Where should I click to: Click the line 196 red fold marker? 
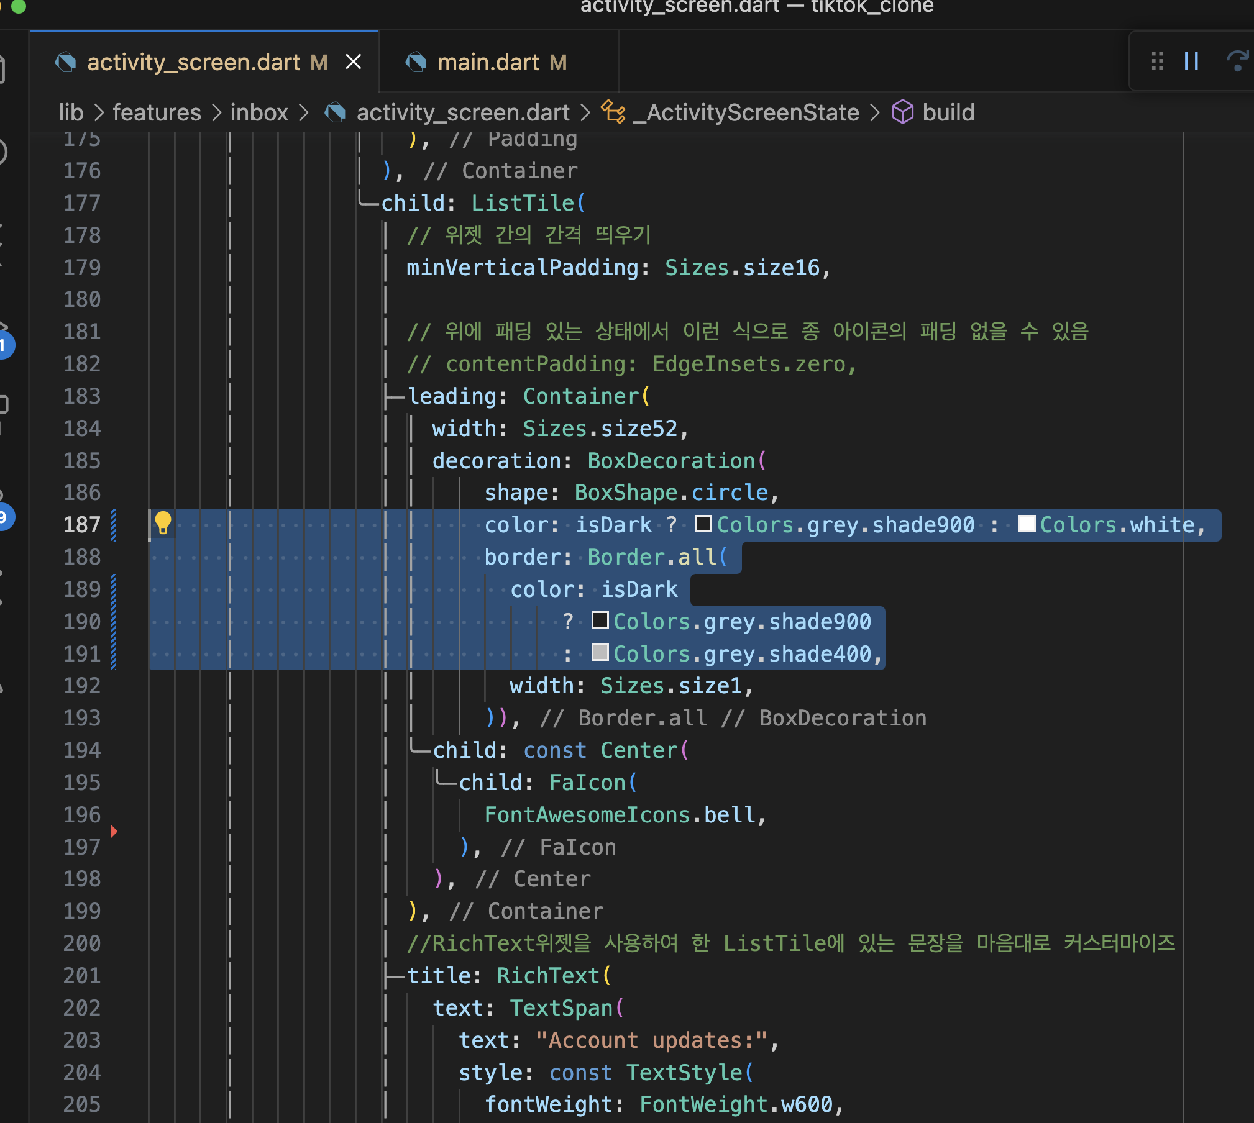(114, 831)
